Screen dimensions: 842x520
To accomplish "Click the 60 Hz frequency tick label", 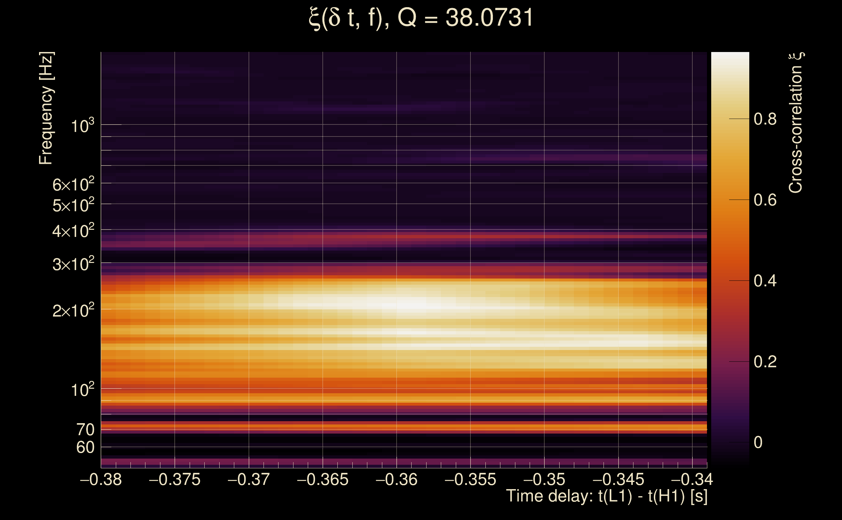I will click(x=85, y=448).
